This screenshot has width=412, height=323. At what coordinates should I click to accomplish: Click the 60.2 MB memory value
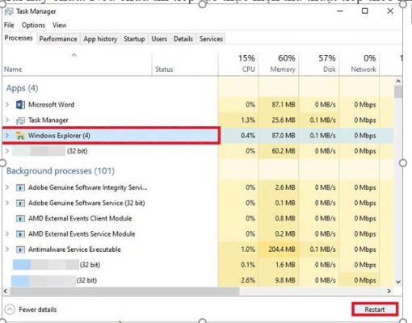pos(284,151)
